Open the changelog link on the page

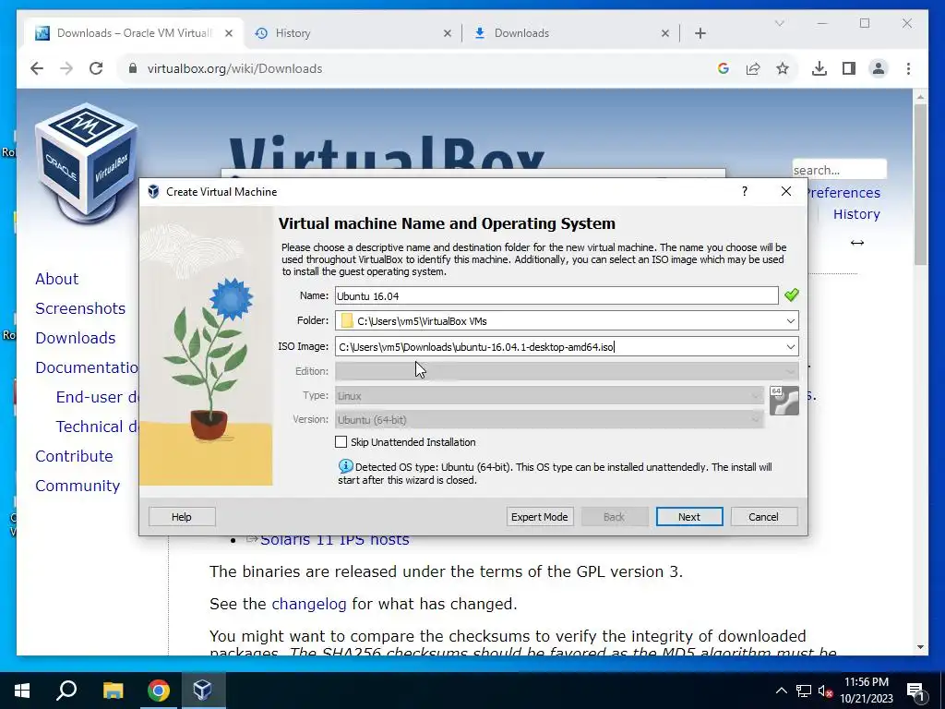coord(308,604)
